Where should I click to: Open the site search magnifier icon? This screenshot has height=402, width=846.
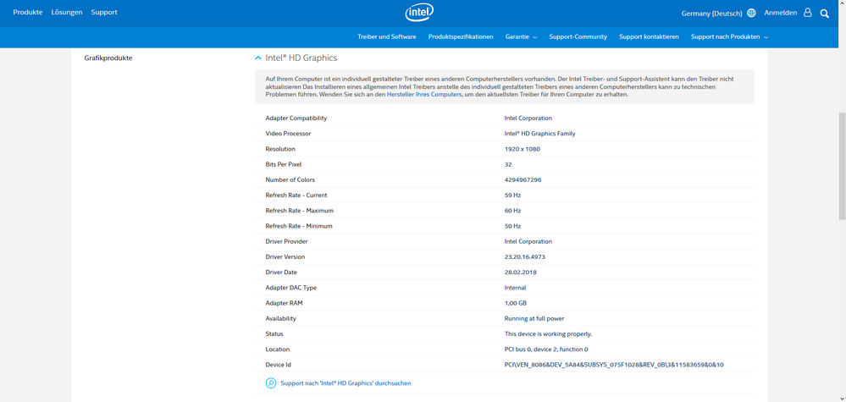coord(825,14)
